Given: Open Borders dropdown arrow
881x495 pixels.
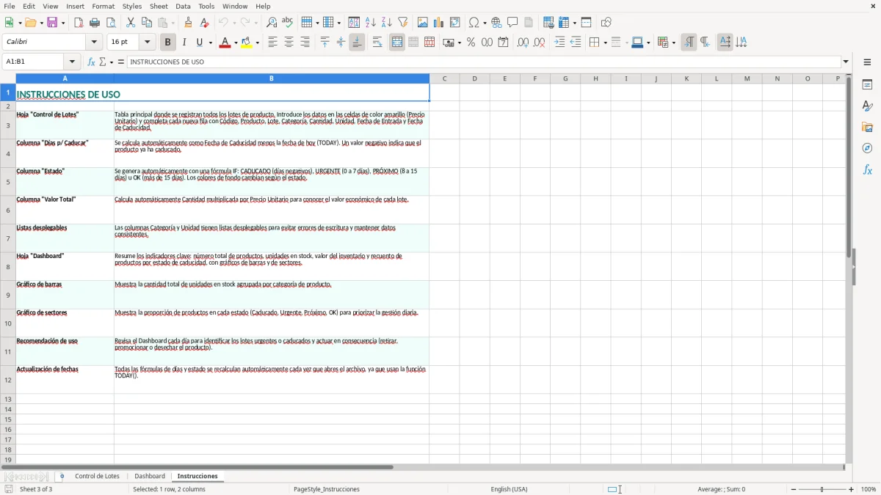Looking at the screenshot, I should click(x=604, y=43).
